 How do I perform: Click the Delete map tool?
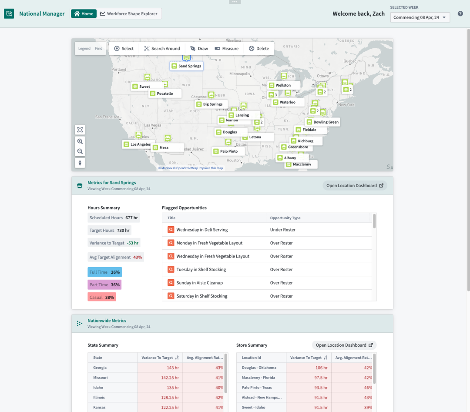tap(258, 49)
